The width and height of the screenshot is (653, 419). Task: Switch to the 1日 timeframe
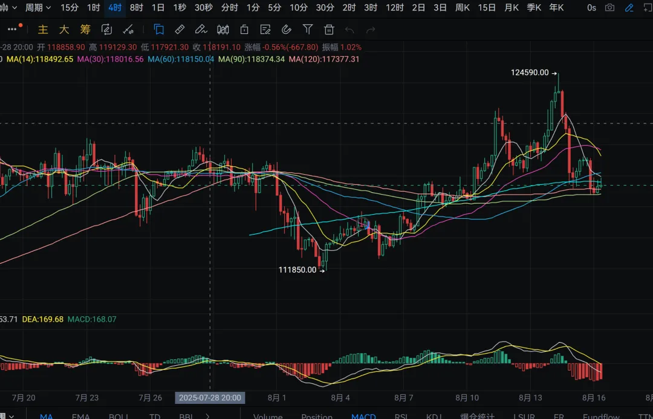pos(158,7)
